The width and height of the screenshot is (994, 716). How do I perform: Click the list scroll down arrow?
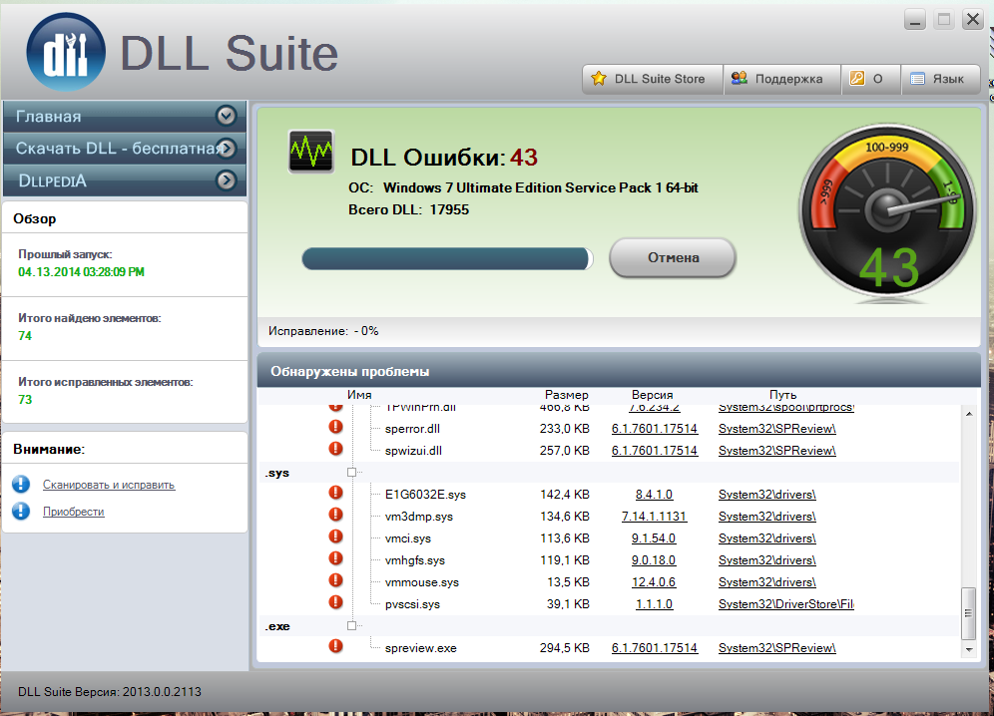tap(969, 649)
